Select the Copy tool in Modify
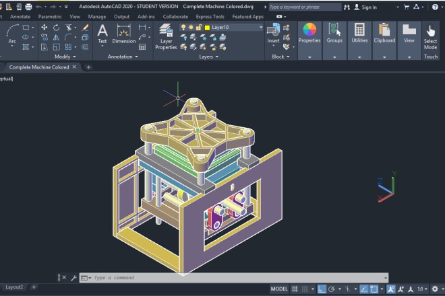 [44, 37]
